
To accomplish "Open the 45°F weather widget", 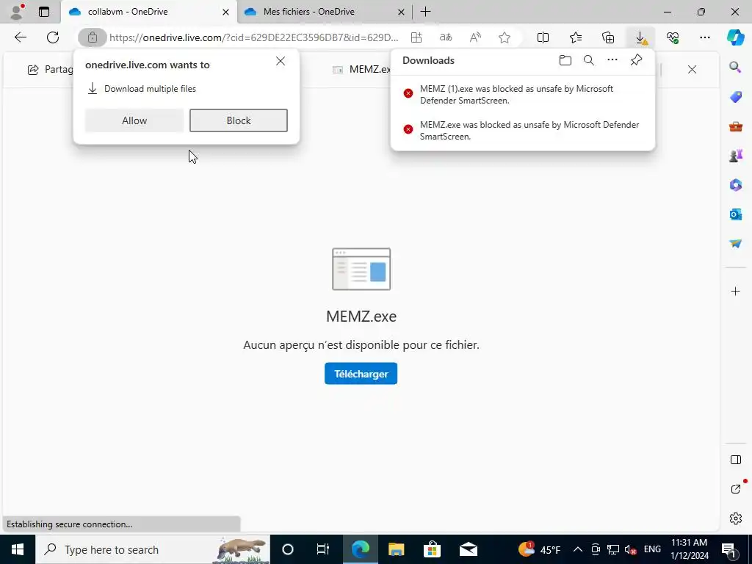I will 539,549.
